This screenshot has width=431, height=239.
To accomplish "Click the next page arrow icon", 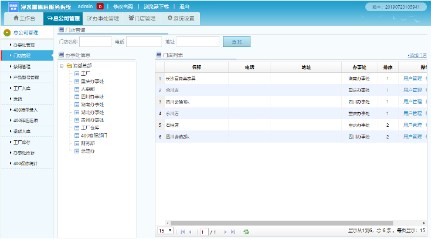I will (225, 231).
